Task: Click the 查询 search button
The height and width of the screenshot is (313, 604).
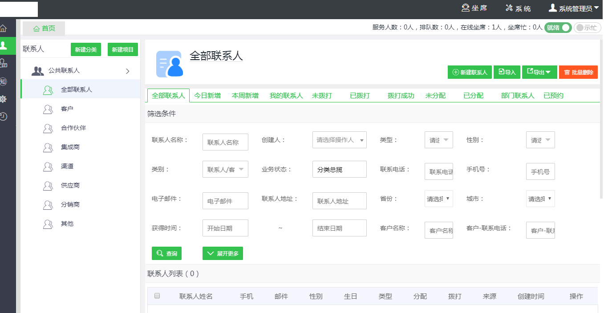Action: coord(166,253)
